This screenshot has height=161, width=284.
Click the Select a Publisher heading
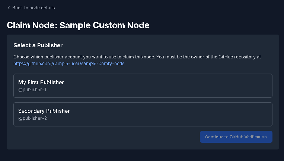[x=38, y=45]
